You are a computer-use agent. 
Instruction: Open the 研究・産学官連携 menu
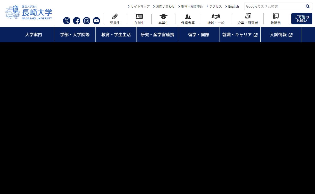click(x=157, y=35)
